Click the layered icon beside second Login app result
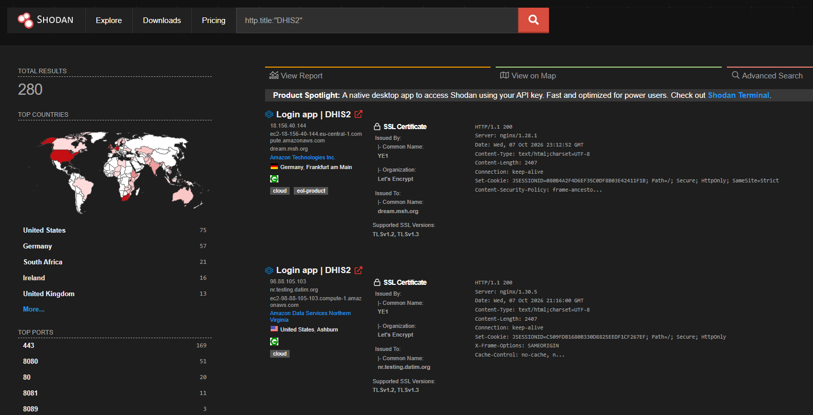 (x=269, y=270)
